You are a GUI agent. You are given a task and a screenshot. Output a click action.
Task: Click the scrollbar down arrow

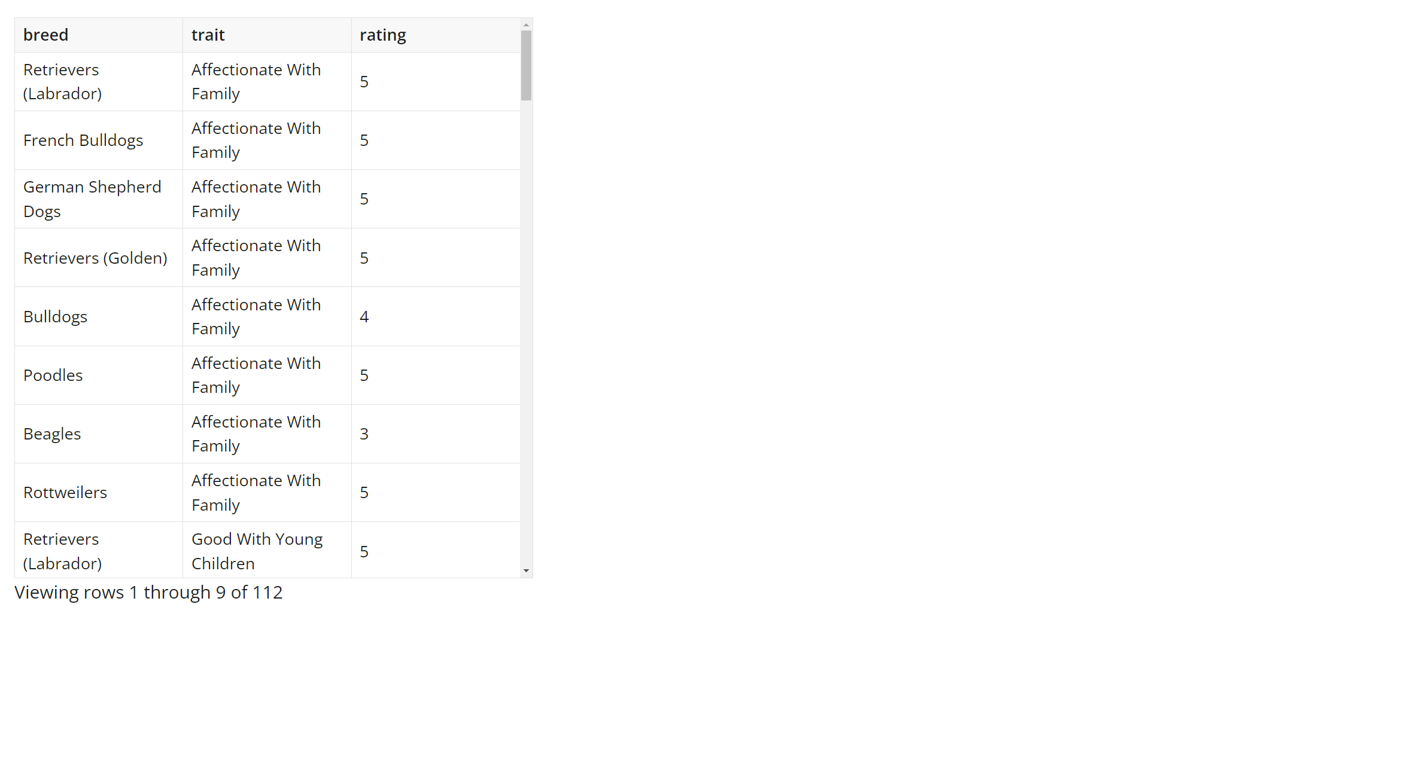point(526,569)
